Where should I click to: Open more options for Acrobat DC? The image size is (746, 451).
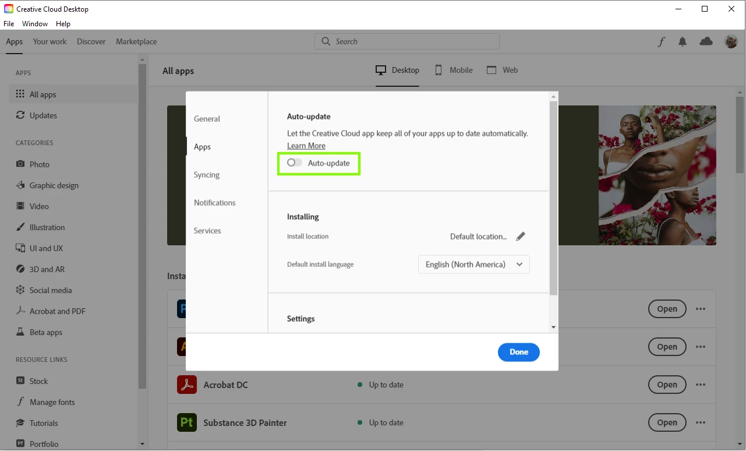[x=701, y=385]
